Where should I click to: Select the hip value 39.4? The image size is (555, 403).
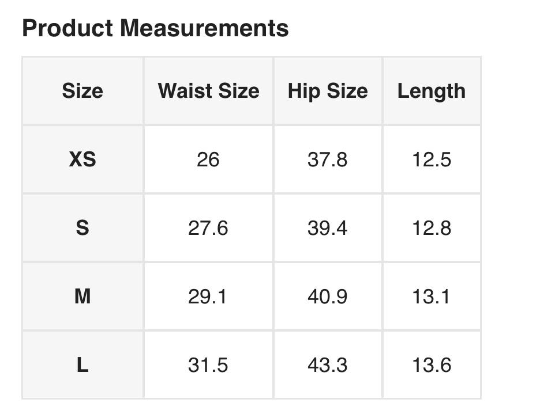tap(327, 228)
